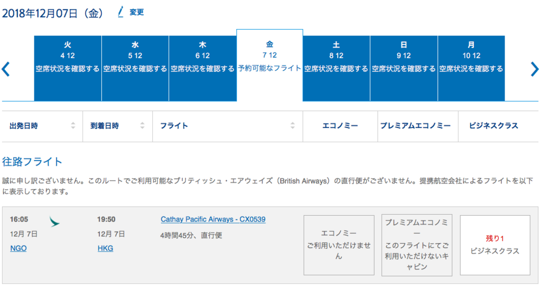Click the 16:05 departure time
The image size is (541, 287).
click(19, 219)
